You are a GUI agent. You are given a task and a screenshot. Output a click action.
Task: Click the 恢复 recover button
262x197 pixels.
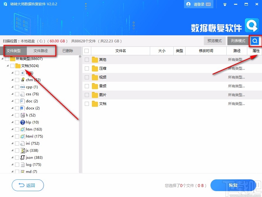tap(233, 185)
